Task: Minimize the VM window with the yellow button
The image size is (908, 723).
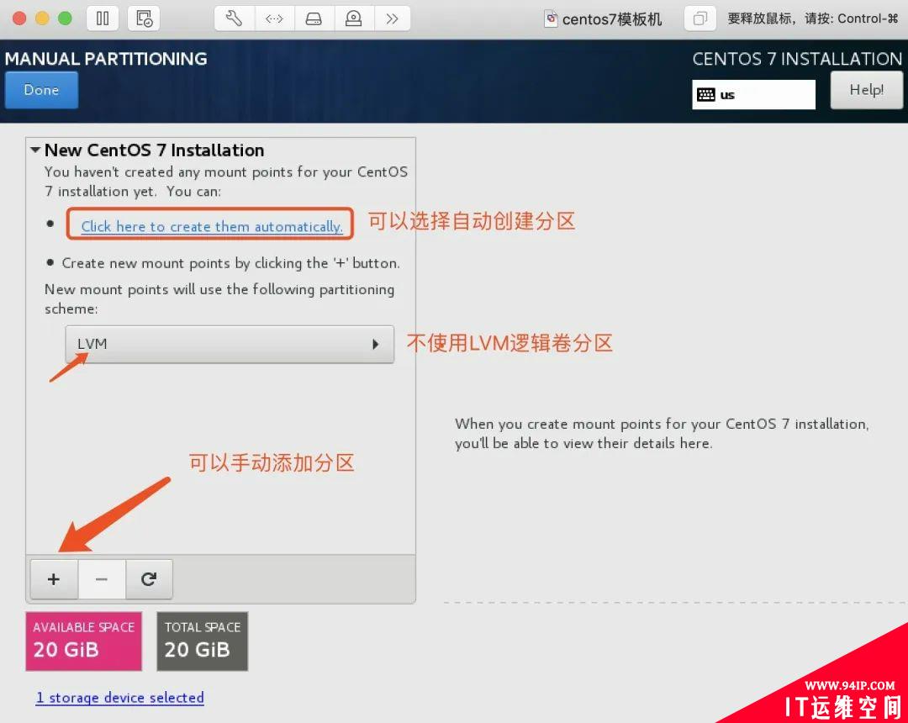Action: (42, 18)
